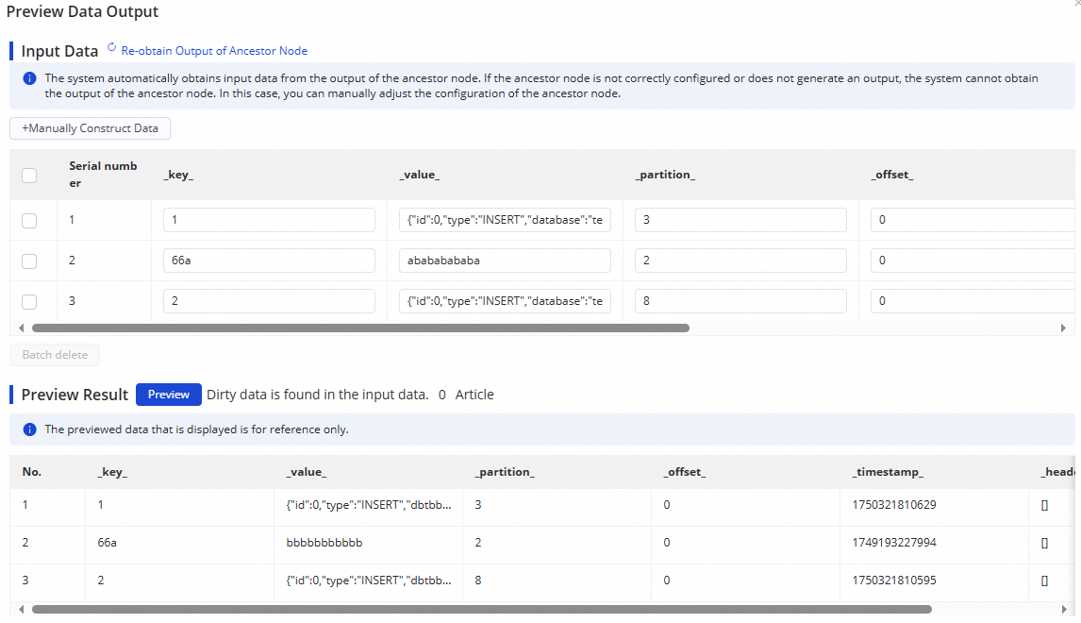Toggle the select-all checkbox in header row
The width and height of the screenshot is (1081, 623).
coord(29,175)
